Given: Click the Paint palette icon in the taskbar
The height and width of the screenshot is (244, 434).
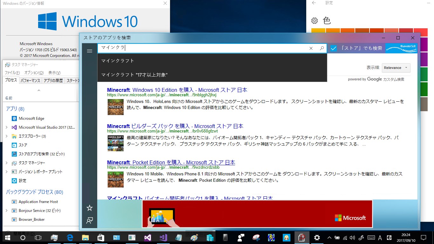Looking at the screenshot, I should [x=194, y=237].
